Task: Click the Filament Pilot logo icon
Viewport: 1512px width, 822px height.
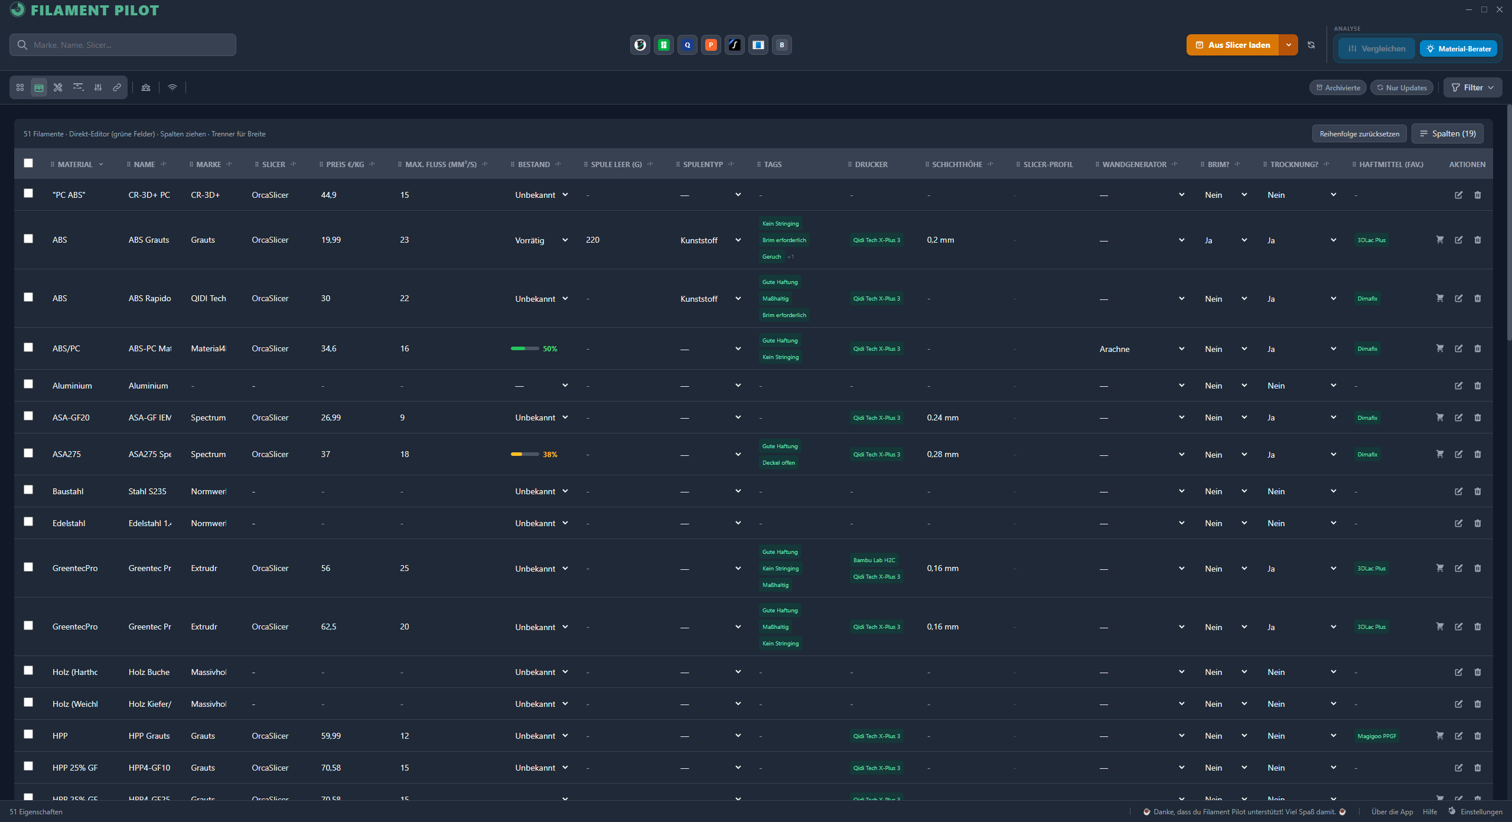Action: [18, 9]
